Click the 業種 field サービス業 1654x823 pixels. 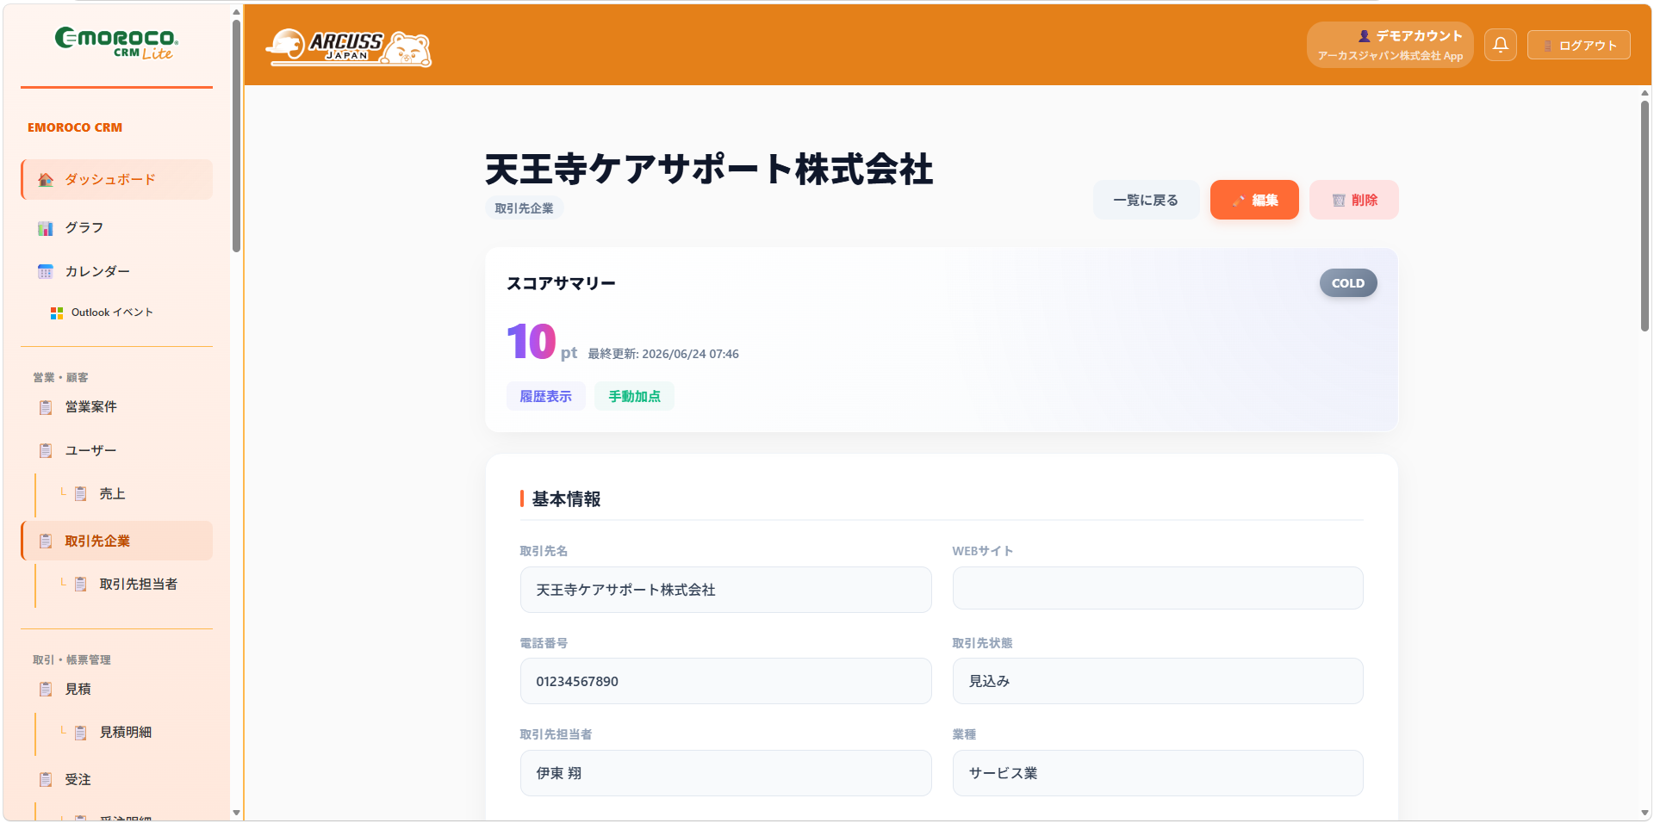(x=1158, y=773)
